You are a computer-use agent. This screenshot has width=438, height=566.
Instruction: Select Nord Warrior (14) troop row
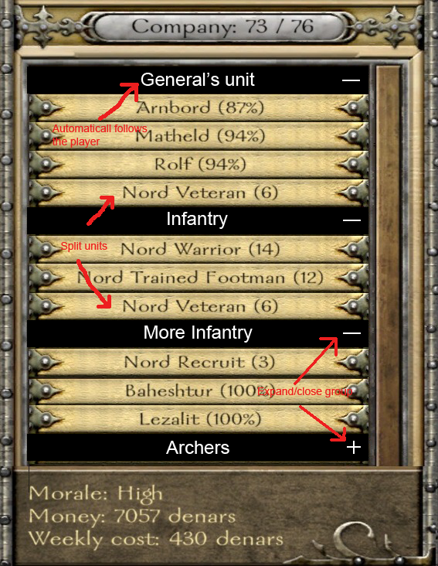click(199, 249)
